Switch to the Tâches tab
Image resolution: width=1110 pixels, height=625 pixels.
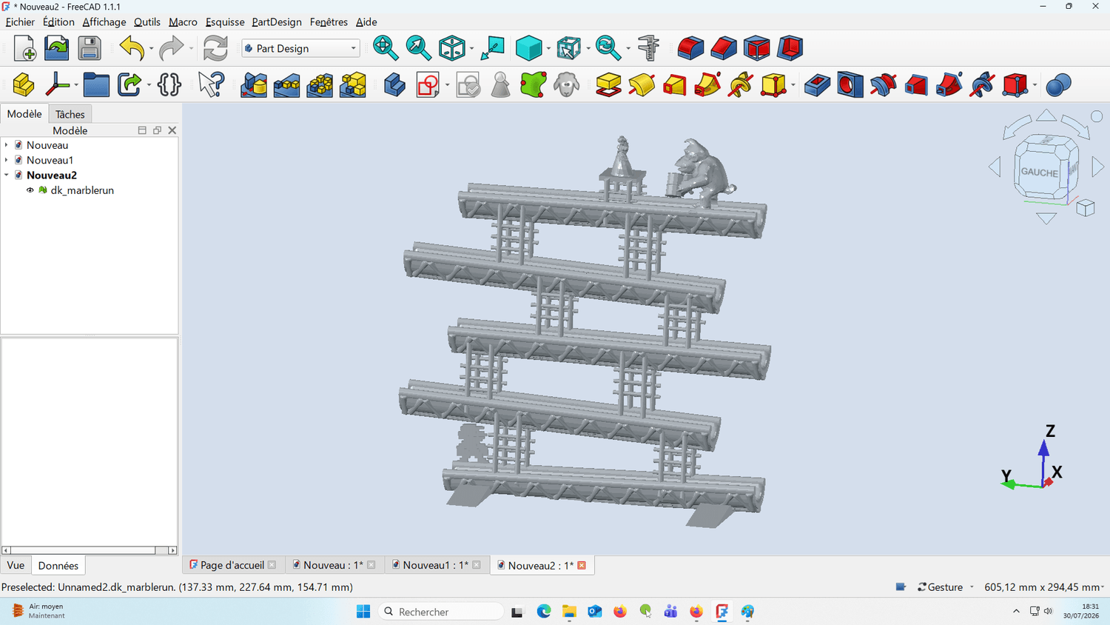(x=70, y=114)
